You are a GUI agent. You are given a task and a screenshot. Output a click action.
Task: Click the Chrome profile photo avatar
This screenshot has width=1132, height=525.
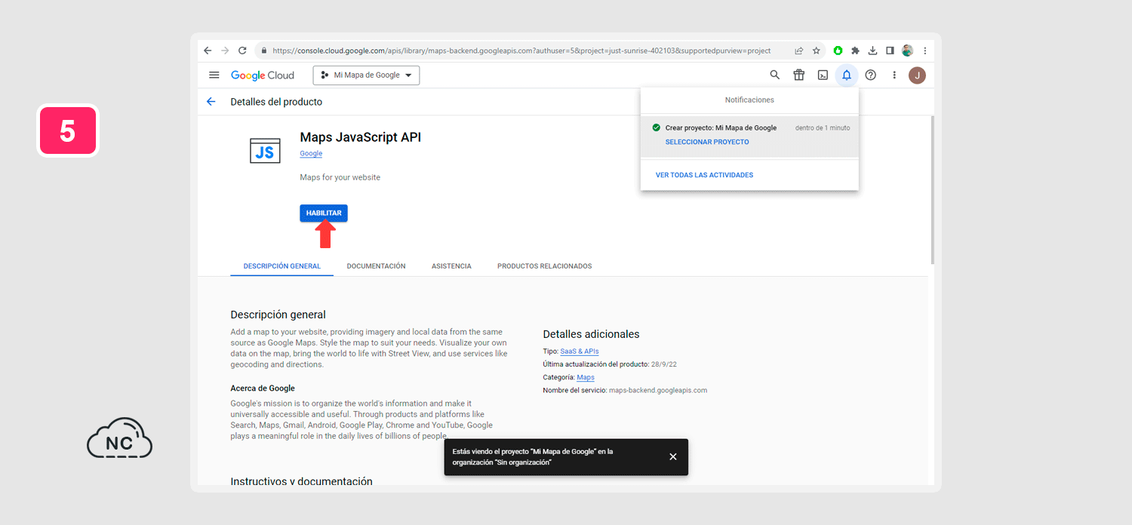[907, 51]
